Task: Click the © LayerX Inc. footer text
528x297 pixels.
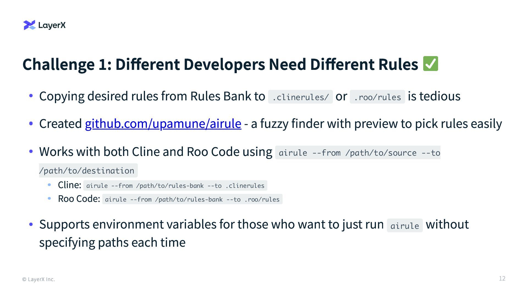Action: point(39,279)
